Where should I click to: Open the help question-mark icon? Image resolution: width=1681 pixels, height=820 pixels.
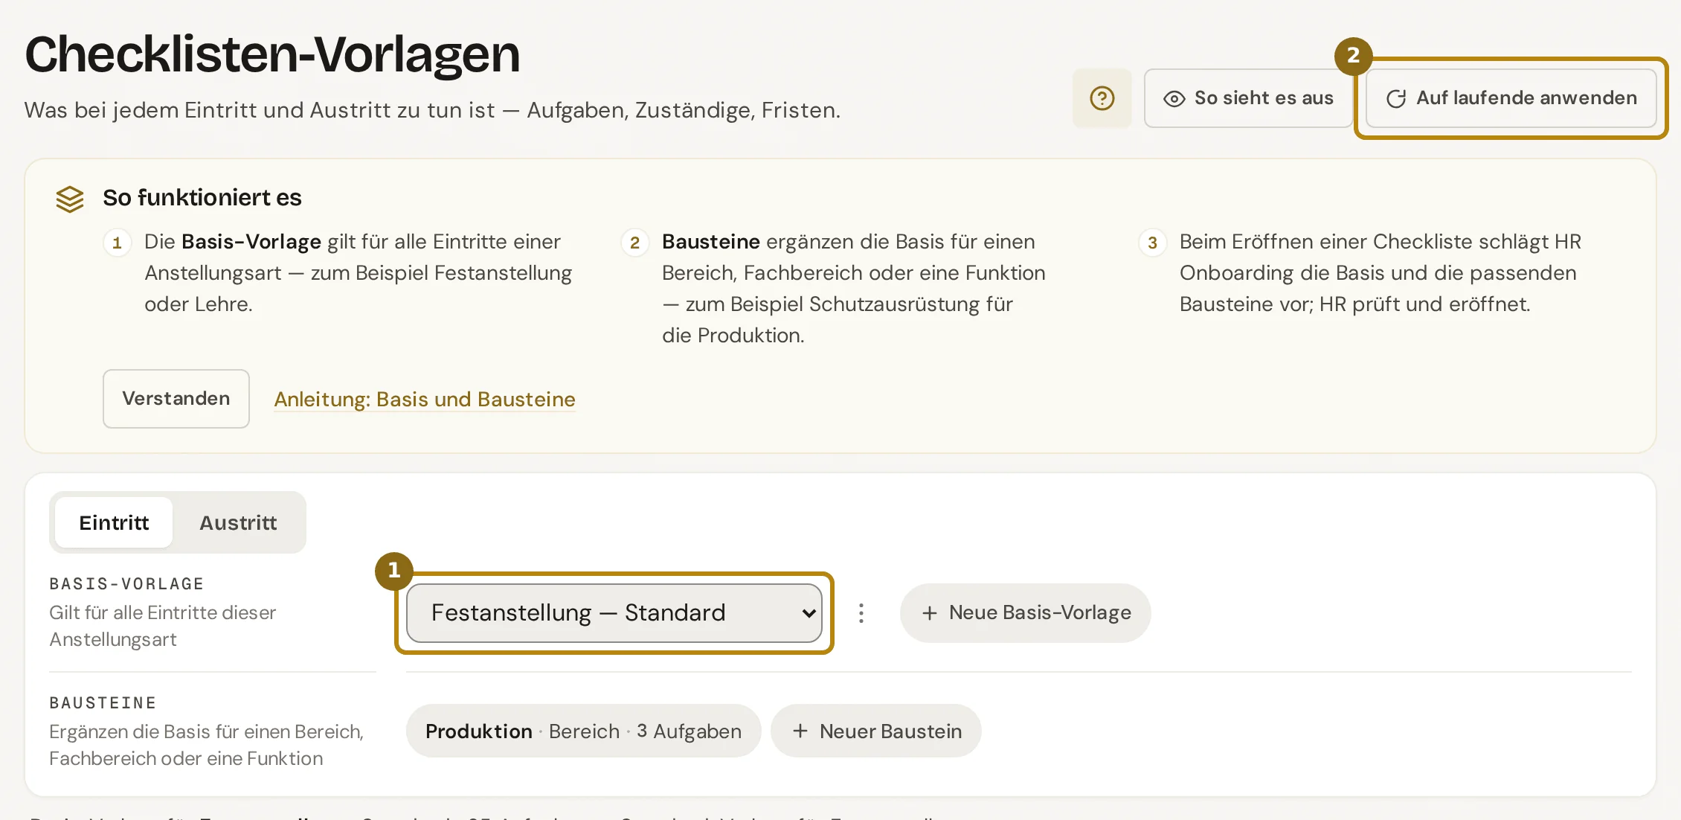[x=1102, y=98]
